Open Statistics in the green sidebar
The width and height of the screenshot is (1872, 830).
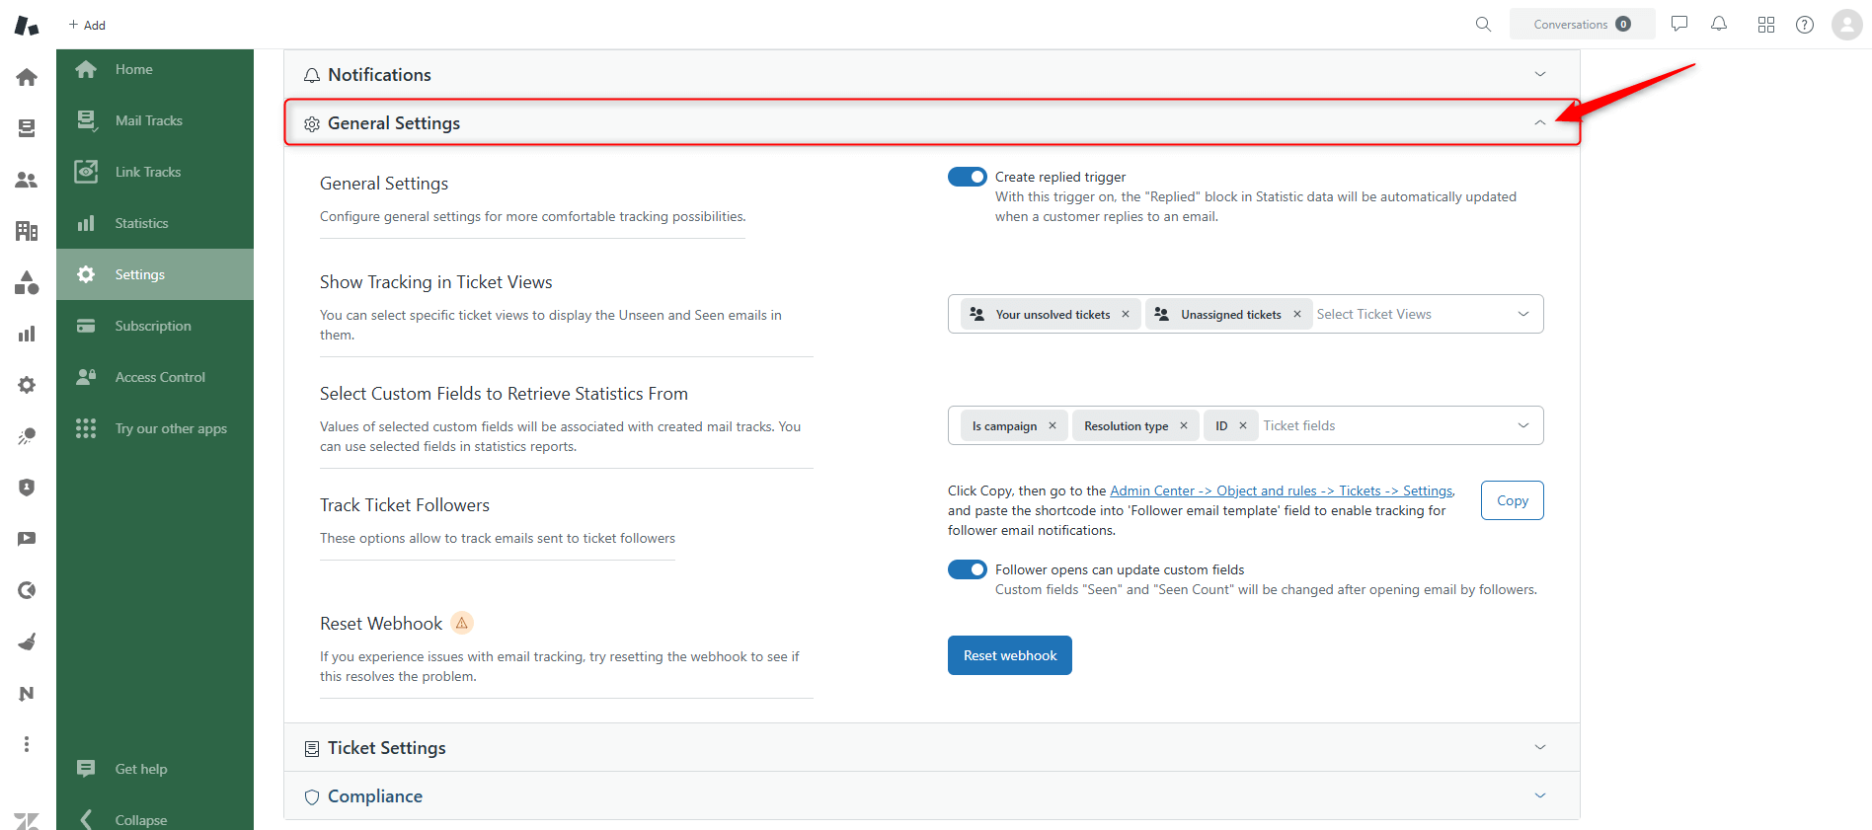pyautogui.click(x=141, y=223)
